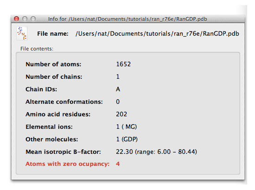Select the ions value '1 ( MG)'
Screen dimensions: 255x190
click(127, 127)
